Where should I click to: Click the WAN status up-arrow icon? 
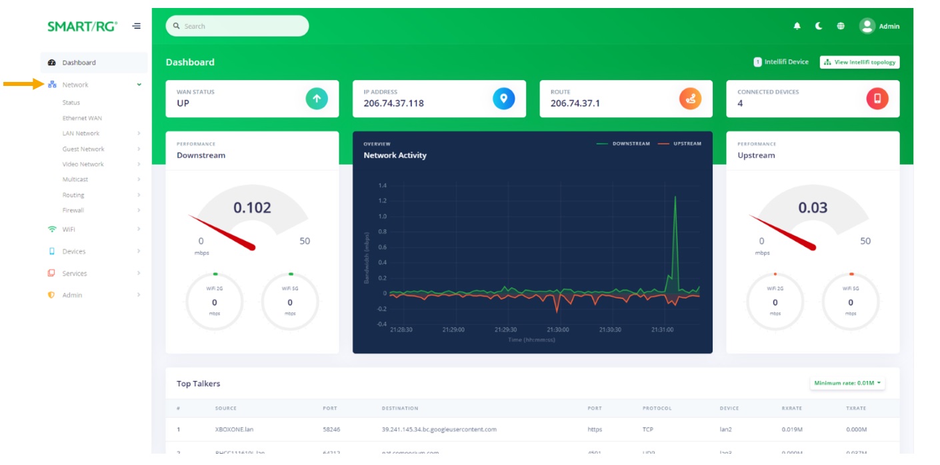(x=317, y=99)
